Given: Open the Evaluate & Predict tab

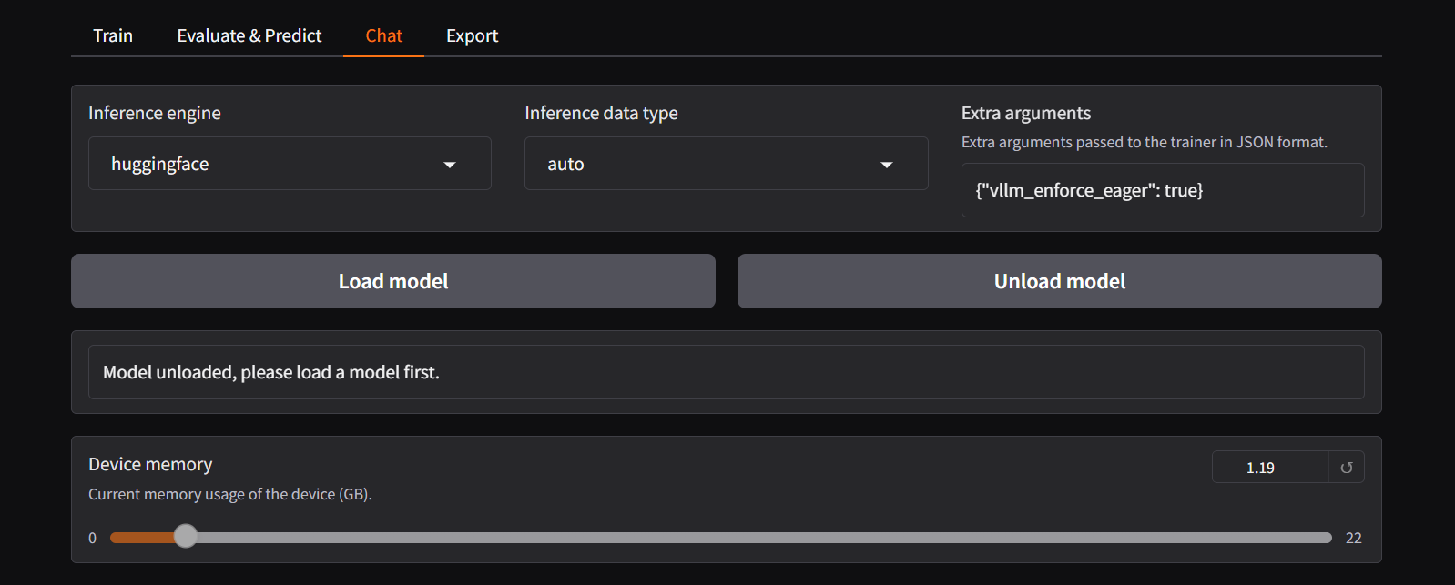Looking at the screenshot, I should pyautogui.click(x=249, y=35).
